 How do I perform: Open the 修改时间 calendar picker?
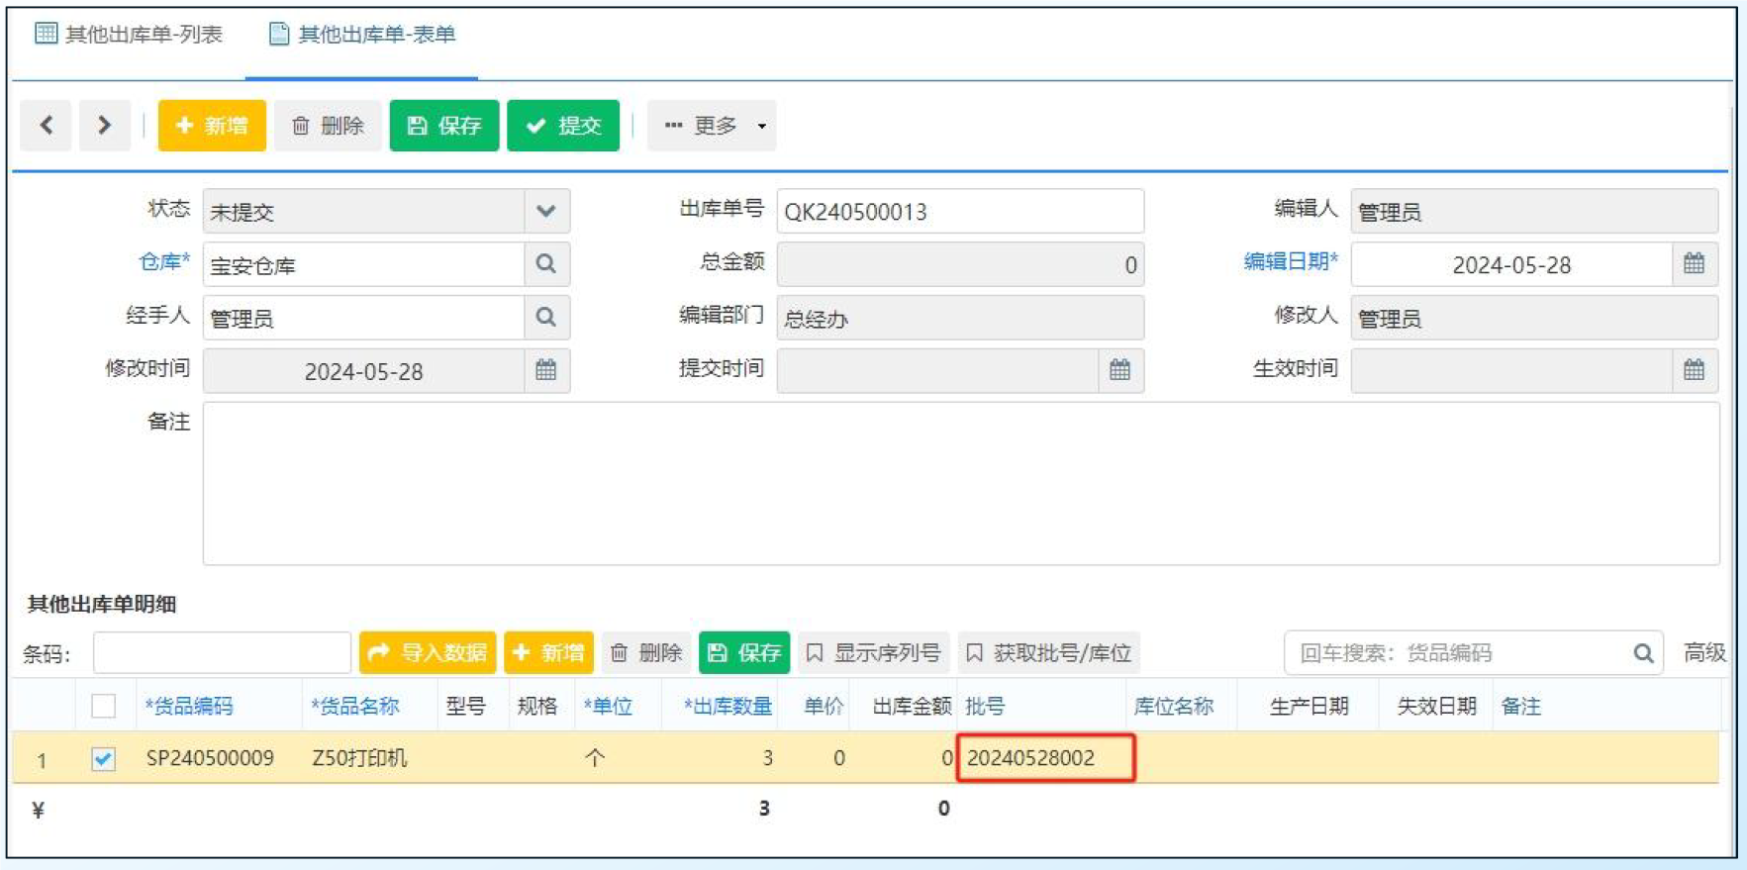pyautogui.click(x=545, y=370)
